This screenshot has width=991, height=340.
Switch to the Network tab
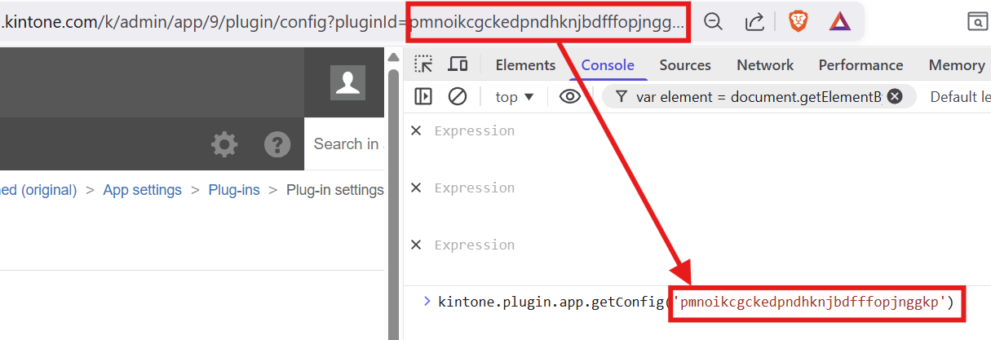(x=765, y=65)
